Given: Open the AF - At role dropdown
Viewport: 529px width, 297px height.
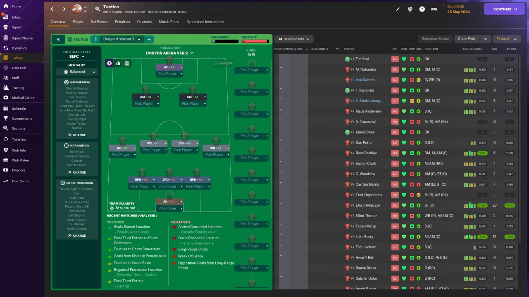Looking at the screenshot, I should point(169,67).
